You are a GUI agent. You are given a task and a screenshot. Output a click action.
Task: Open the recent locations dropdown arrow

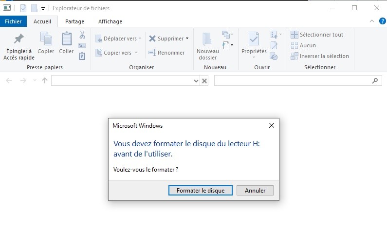tap(35, 80)
